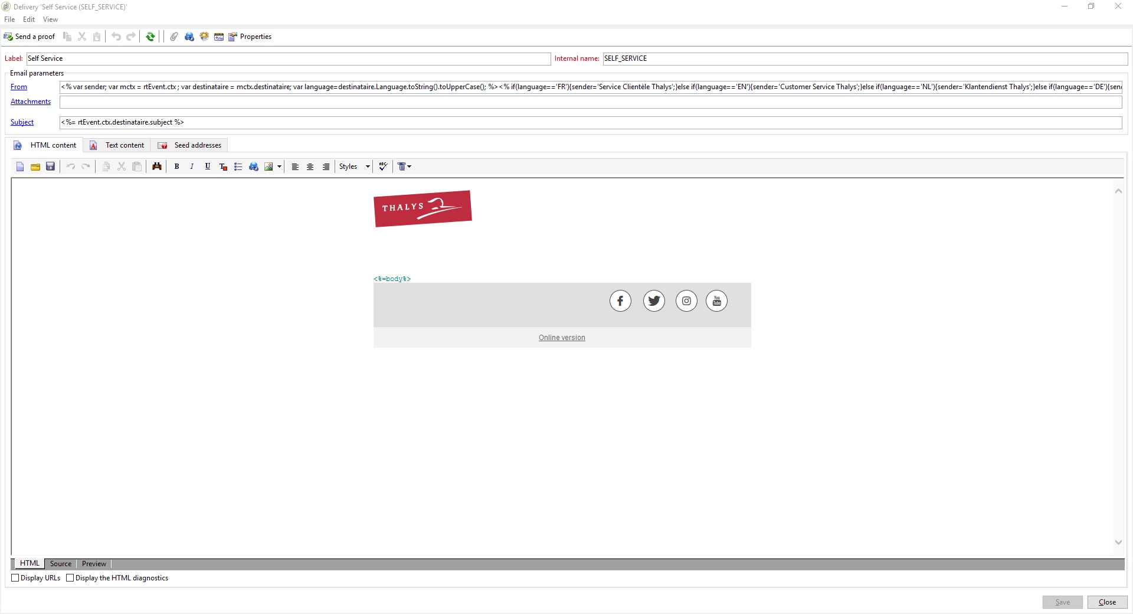This screenshot has width=1133, height=614.
Task: Toggle Underline formatting
Action: point(208,166)
